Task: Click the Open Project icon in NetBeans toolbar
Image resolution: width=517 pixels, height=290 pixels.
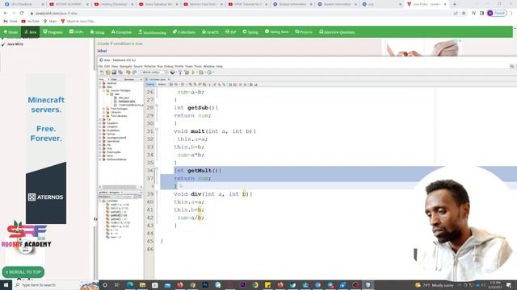Action: [x=114, y=72]
